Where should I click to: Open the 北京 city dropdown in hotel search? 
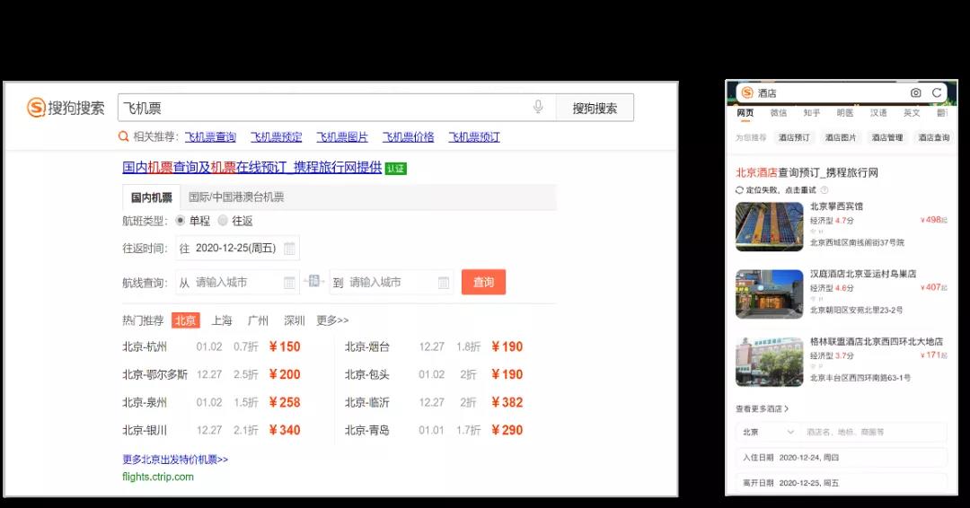(768, 432)
